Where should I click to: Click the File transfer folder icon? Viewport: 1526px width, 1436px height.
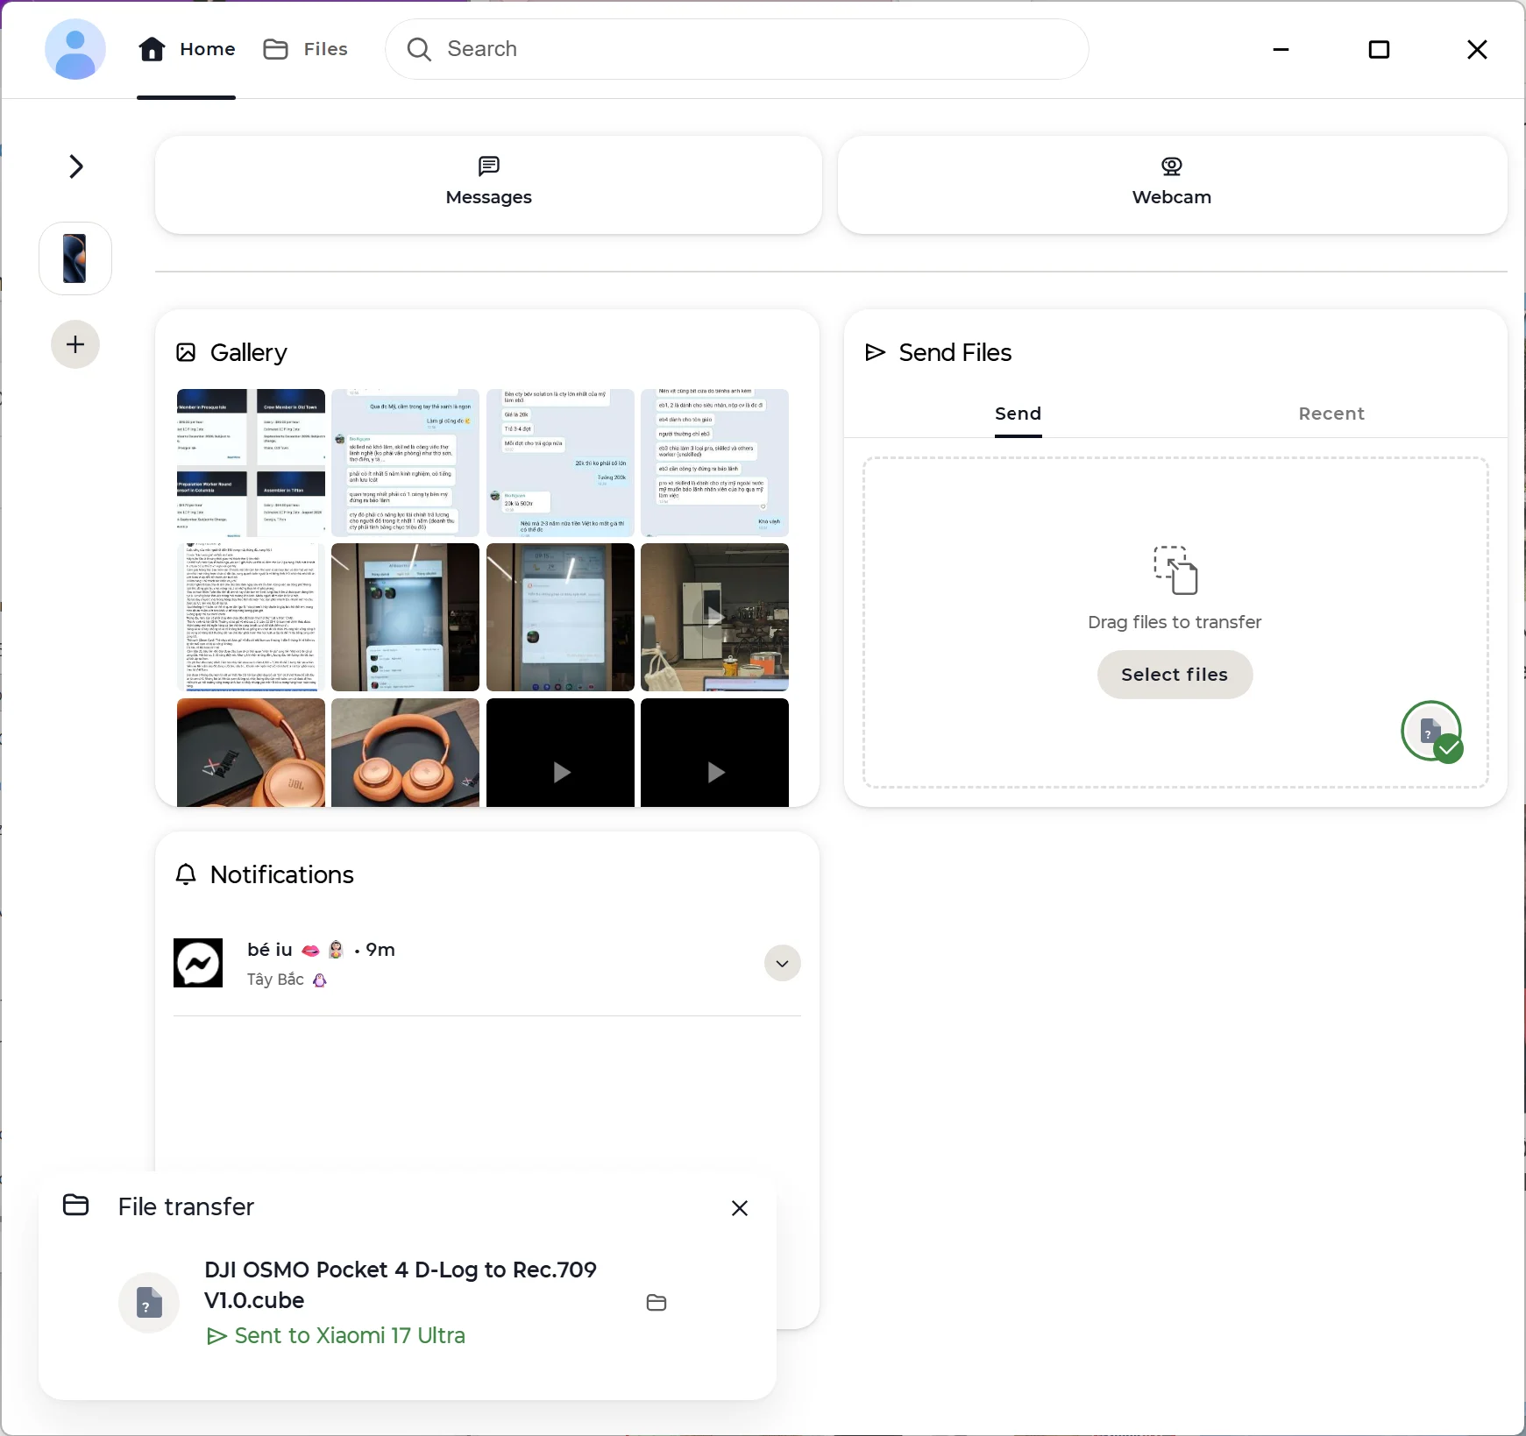pos(76,1206)
